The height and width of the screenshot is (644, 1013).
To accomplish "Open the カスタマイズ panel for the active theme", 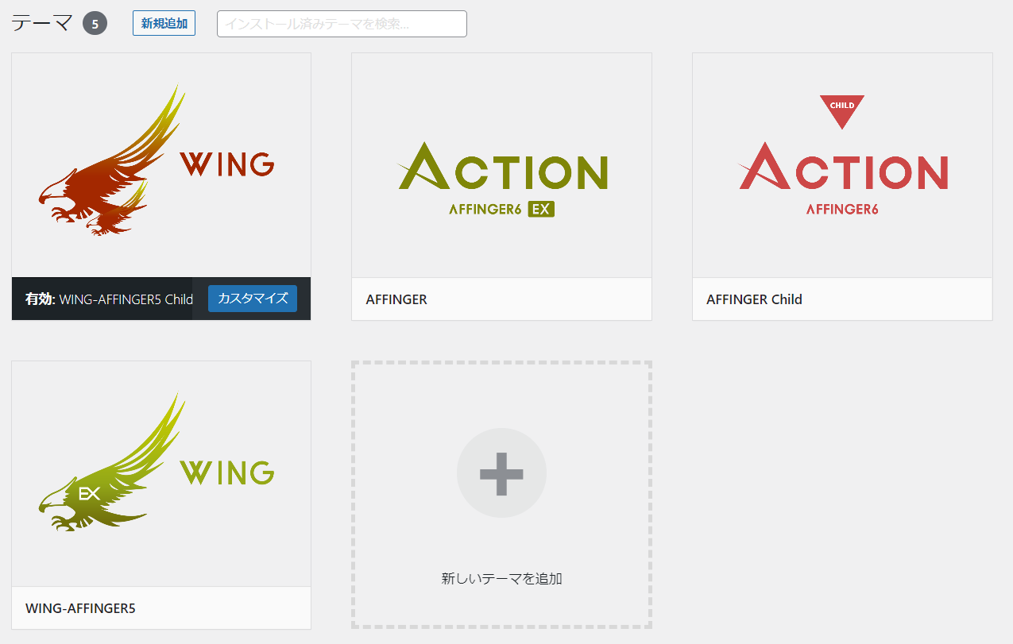I will 252,299.
